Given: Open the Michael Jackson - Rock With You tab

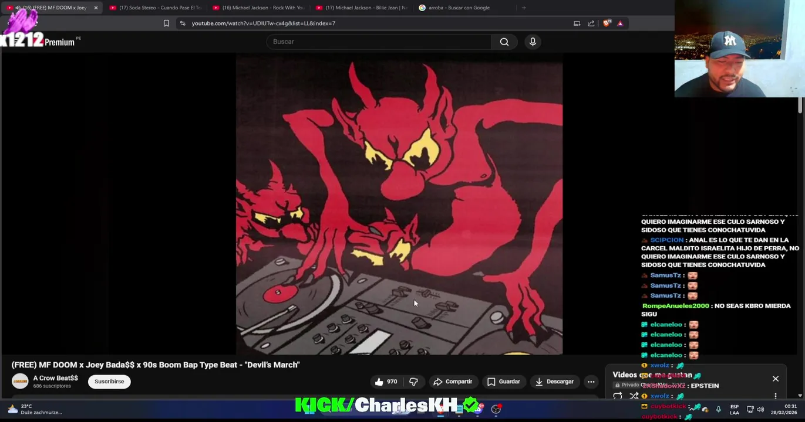Looking at the screenshot, I should point(258,8).
